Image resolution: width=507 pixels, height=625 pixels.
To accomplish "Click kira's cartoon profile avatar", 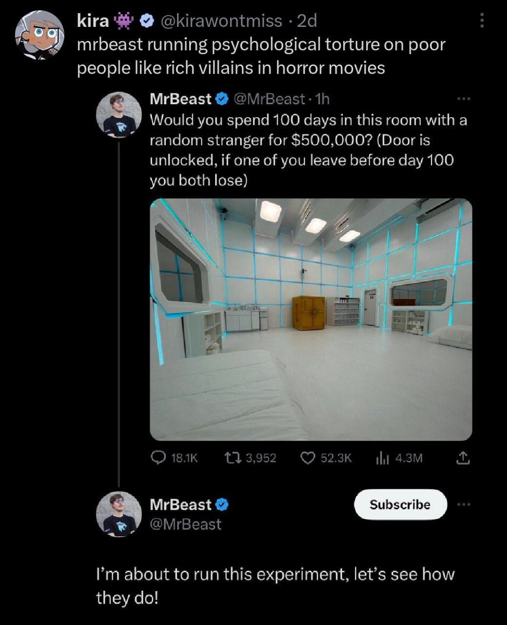I will [x=39, y=36].
